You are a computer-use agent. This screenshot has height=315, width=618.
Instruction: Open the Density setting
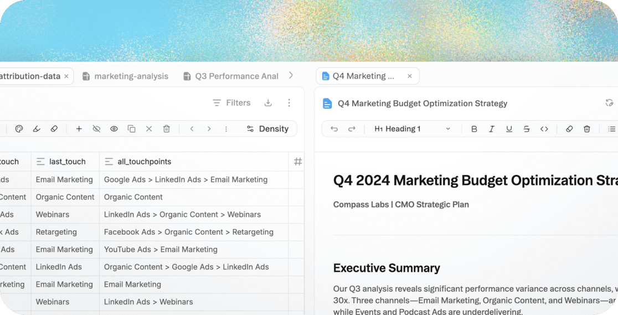point(267,129)
